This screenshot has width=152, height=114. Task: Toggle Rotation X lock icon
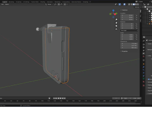pos(136,24)
